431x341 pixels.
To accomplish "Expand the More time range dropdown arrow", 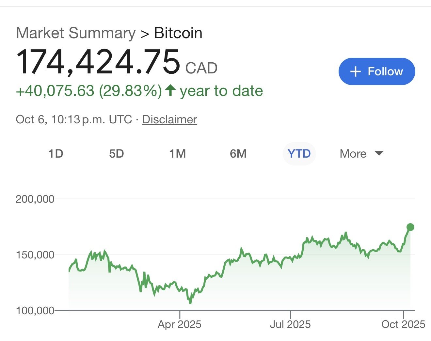I will click(x=379, y=153).
